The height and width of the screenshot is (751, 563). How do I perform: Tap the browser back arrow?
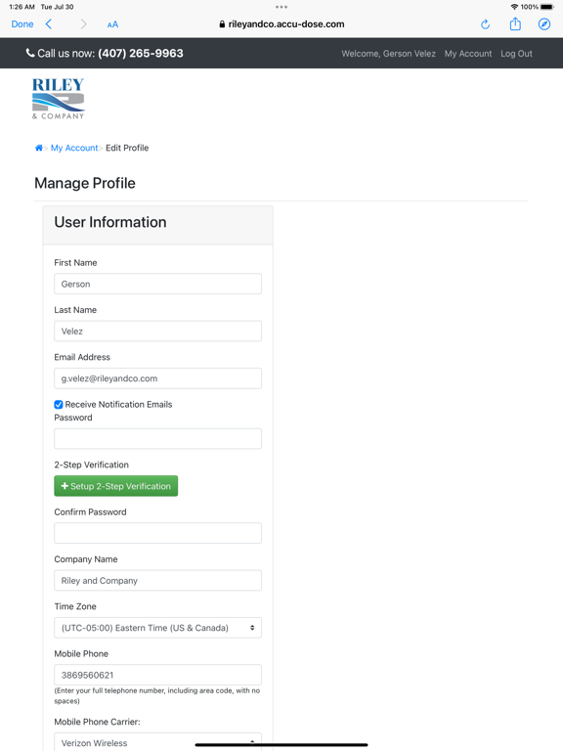click(x=48, y=23)
